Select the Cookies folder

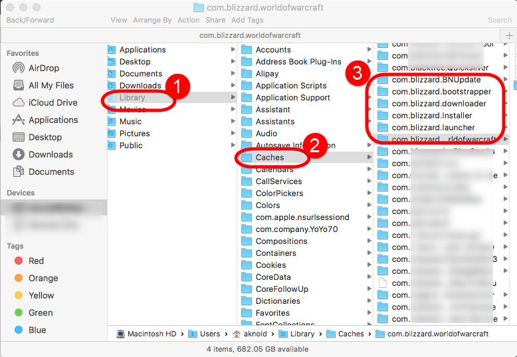[x=306, y=265]
